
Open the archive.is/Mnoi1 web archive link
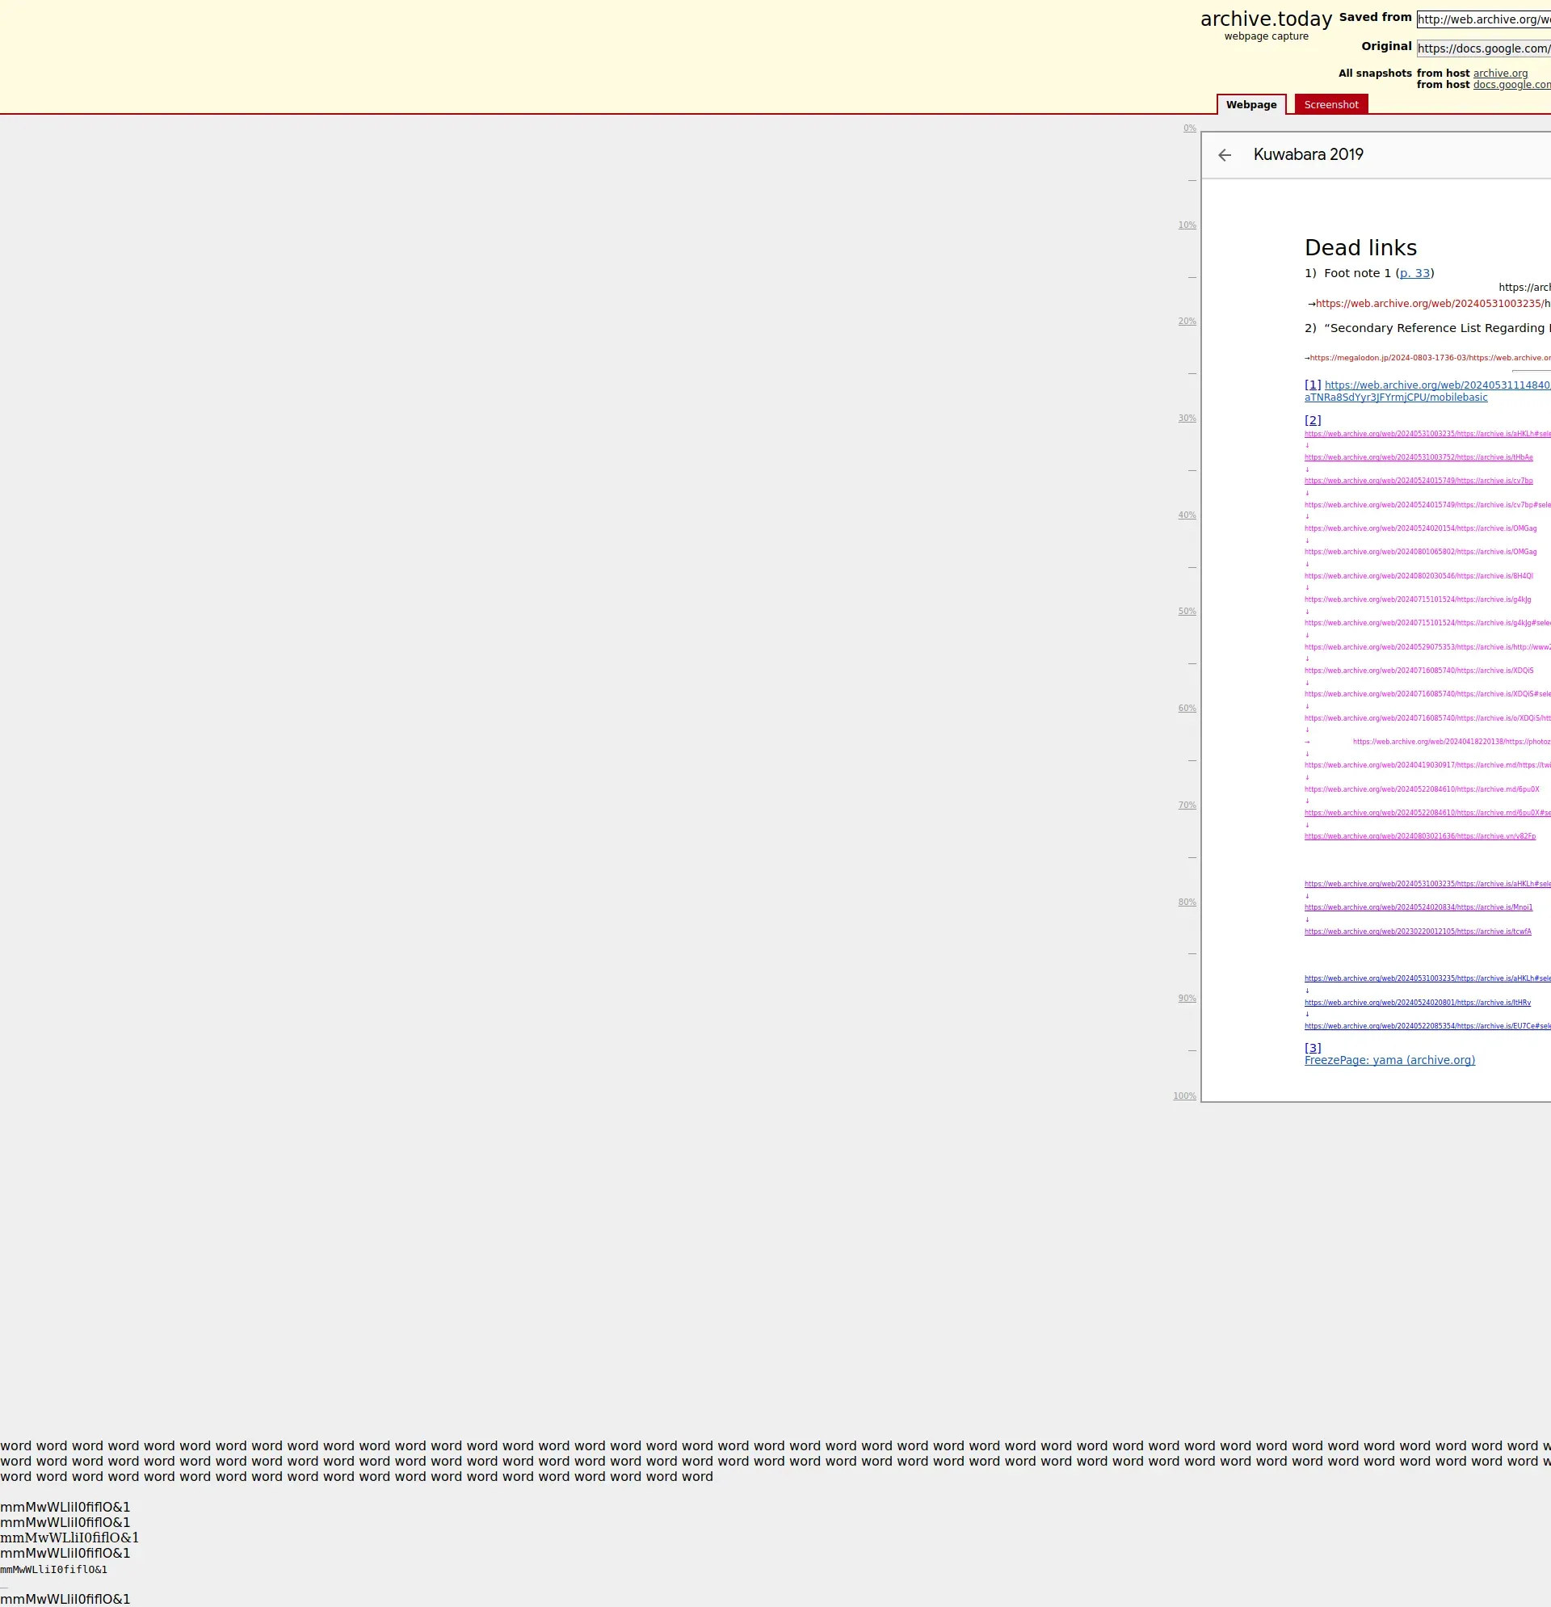[x=1419, y=907]
